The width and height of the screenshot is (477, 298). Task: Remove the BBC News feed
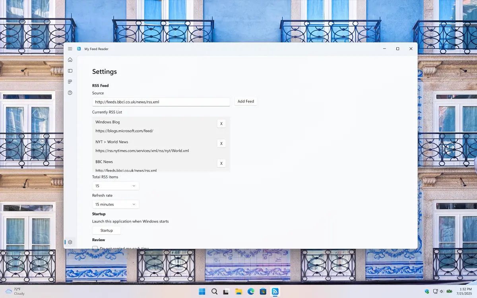click(x=221, y=163)
